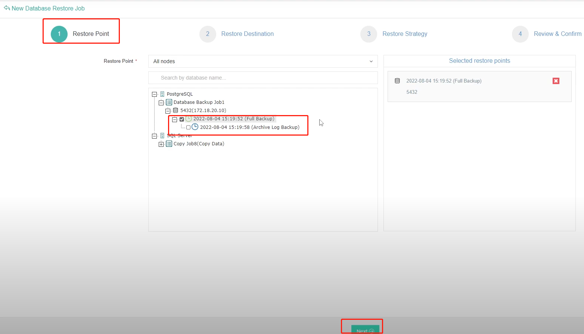Click database icon in Selected restore points
Viewport: 584px width, 334px height.
pyautogui.click(x=397, y=81)
